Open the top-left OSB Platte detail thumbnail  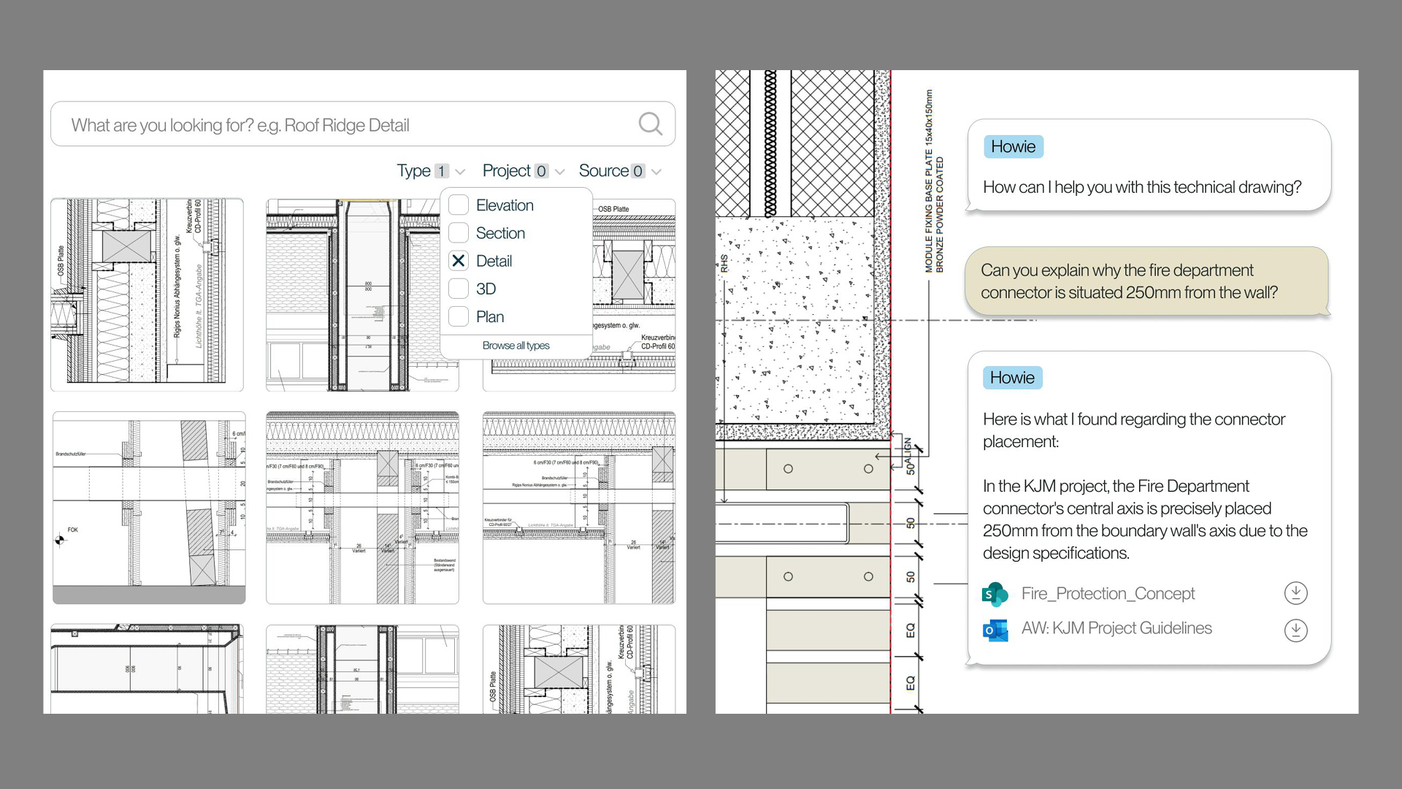147,294
